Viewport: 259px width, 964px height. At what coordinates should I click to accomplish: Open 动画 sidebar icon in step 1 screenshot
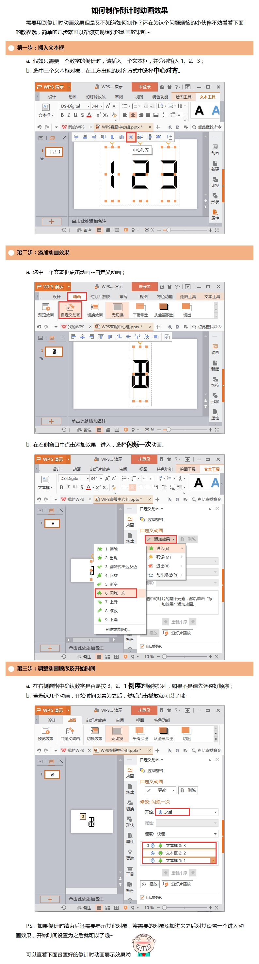point(215,149)
